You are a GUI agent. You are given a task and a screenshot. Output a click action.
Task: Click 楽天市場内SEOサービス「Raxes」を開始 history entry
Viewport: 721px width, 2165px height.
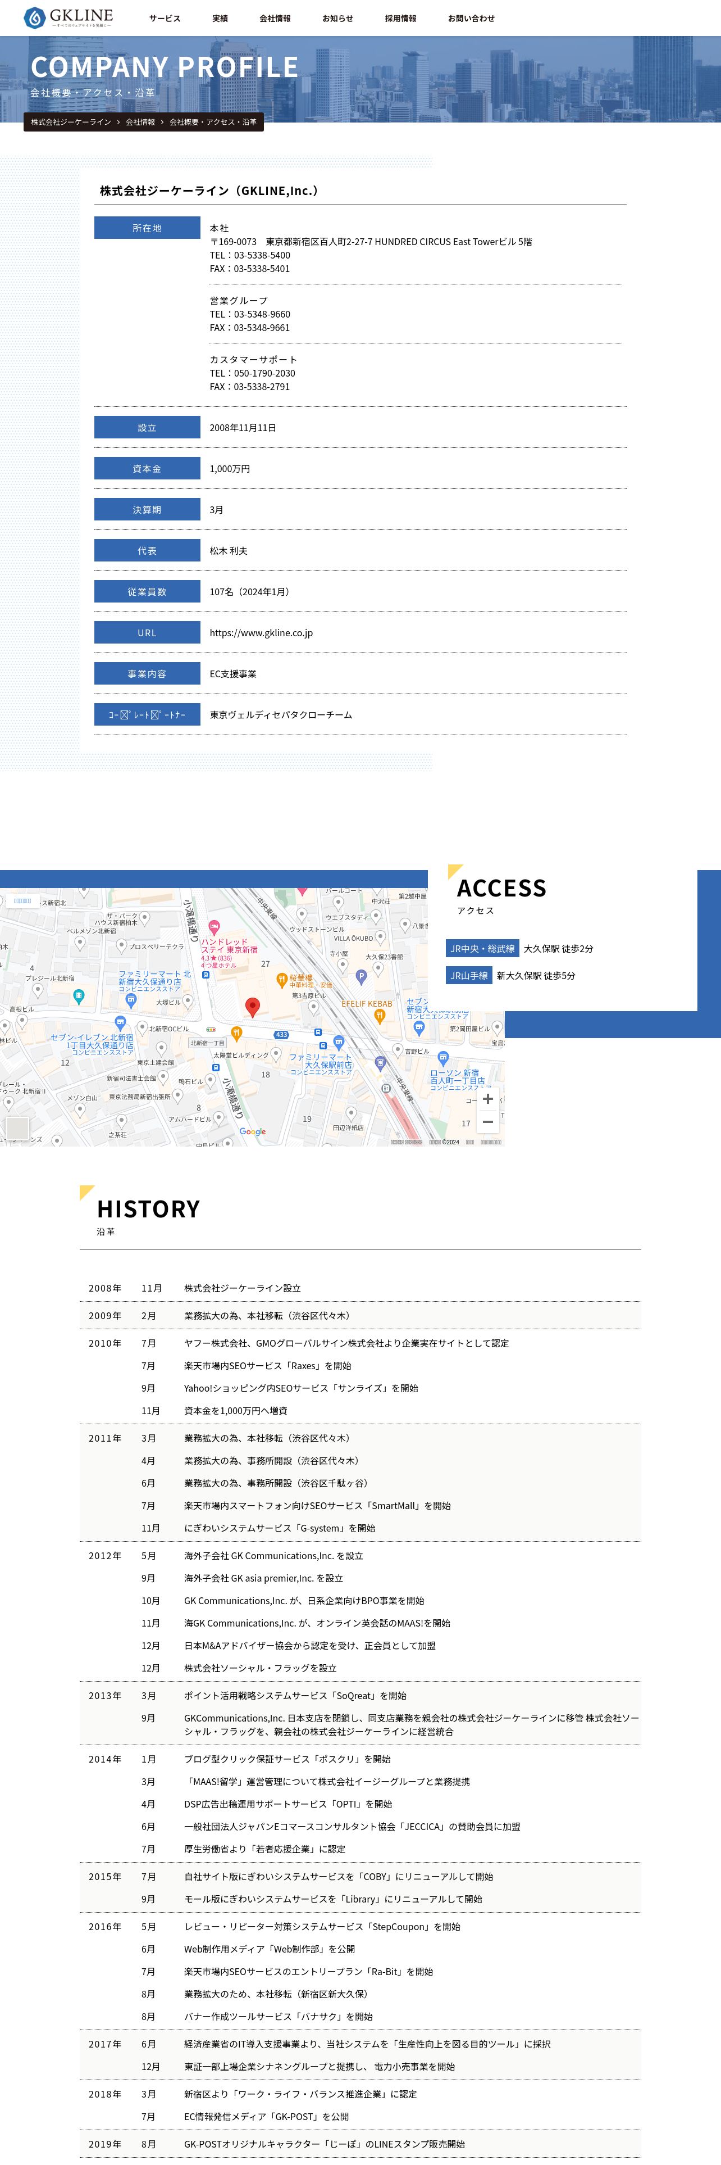(x=268, y=1366)
